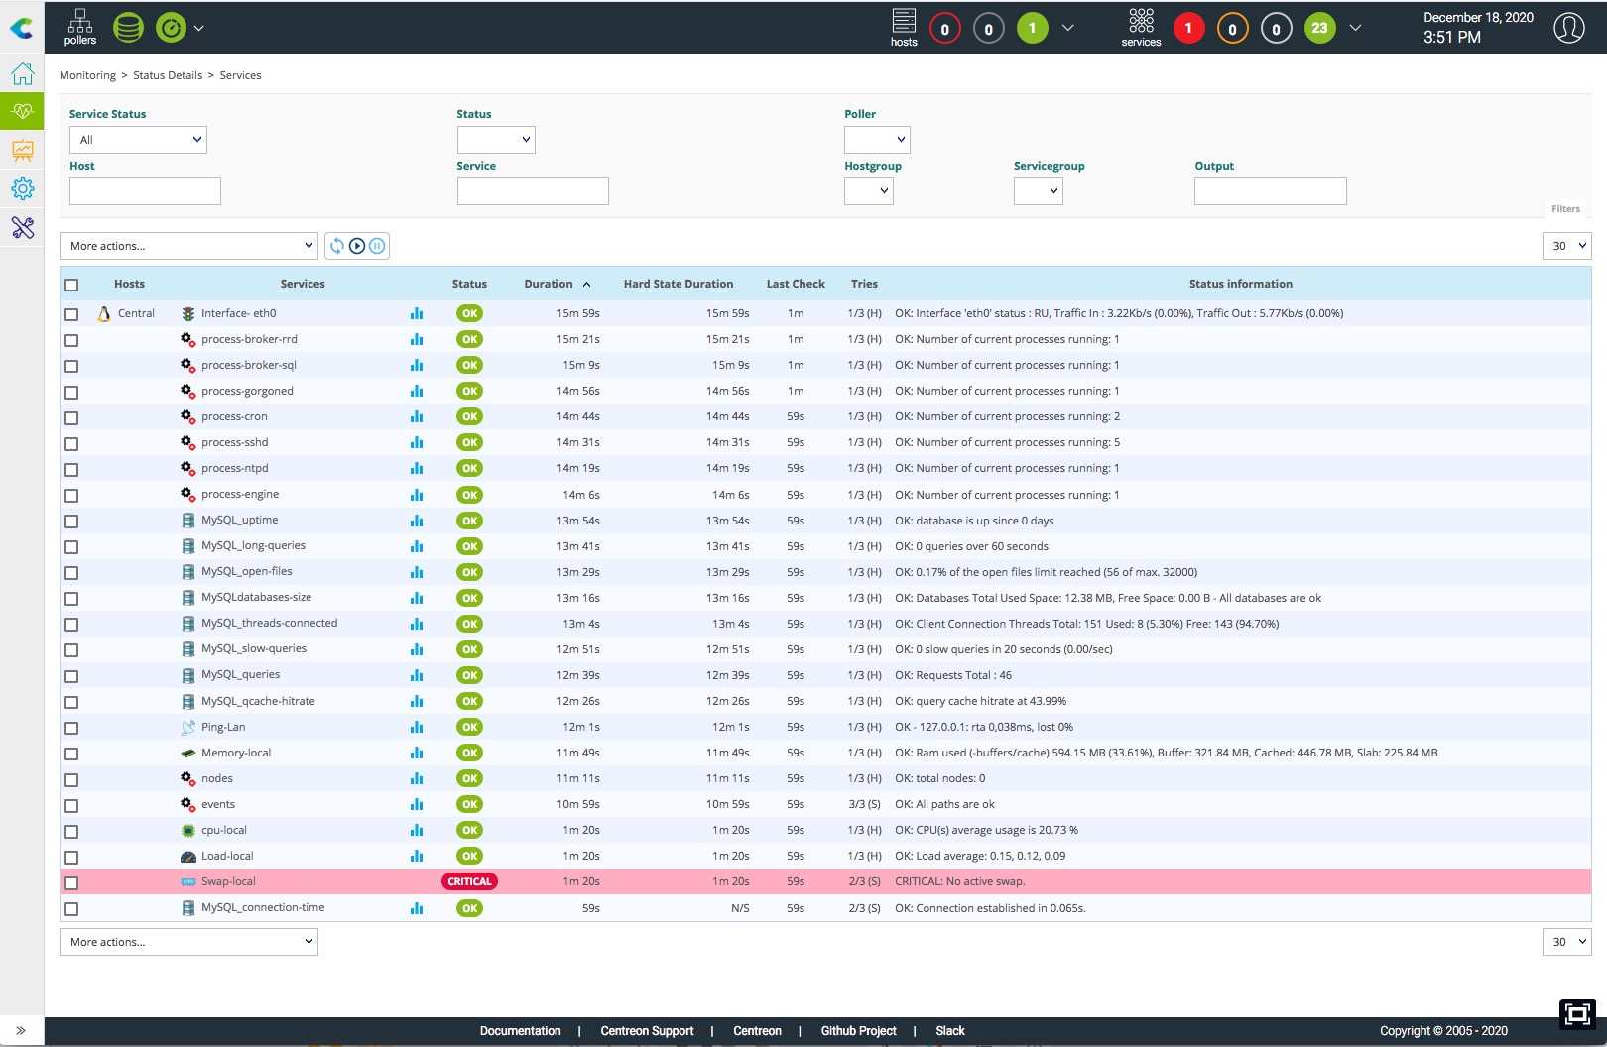Open the Swap-local service link
Screen dimensions: 1607x1047
(x=228, y=881)
